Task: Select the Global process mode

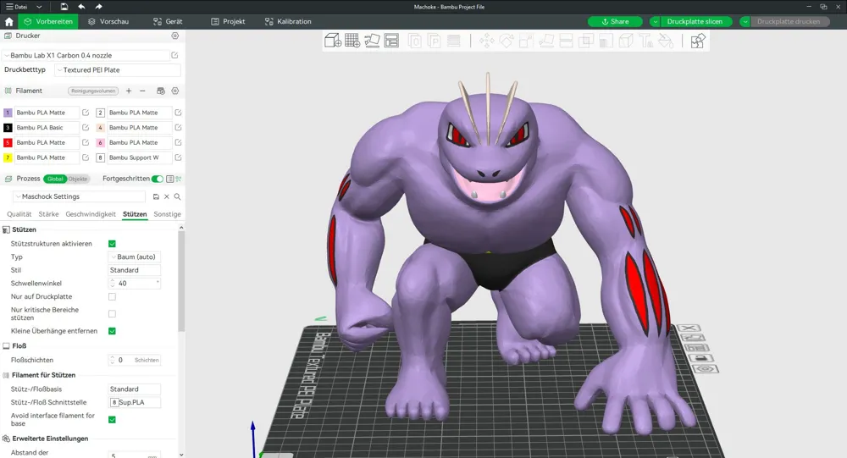Action: point(55,179)
